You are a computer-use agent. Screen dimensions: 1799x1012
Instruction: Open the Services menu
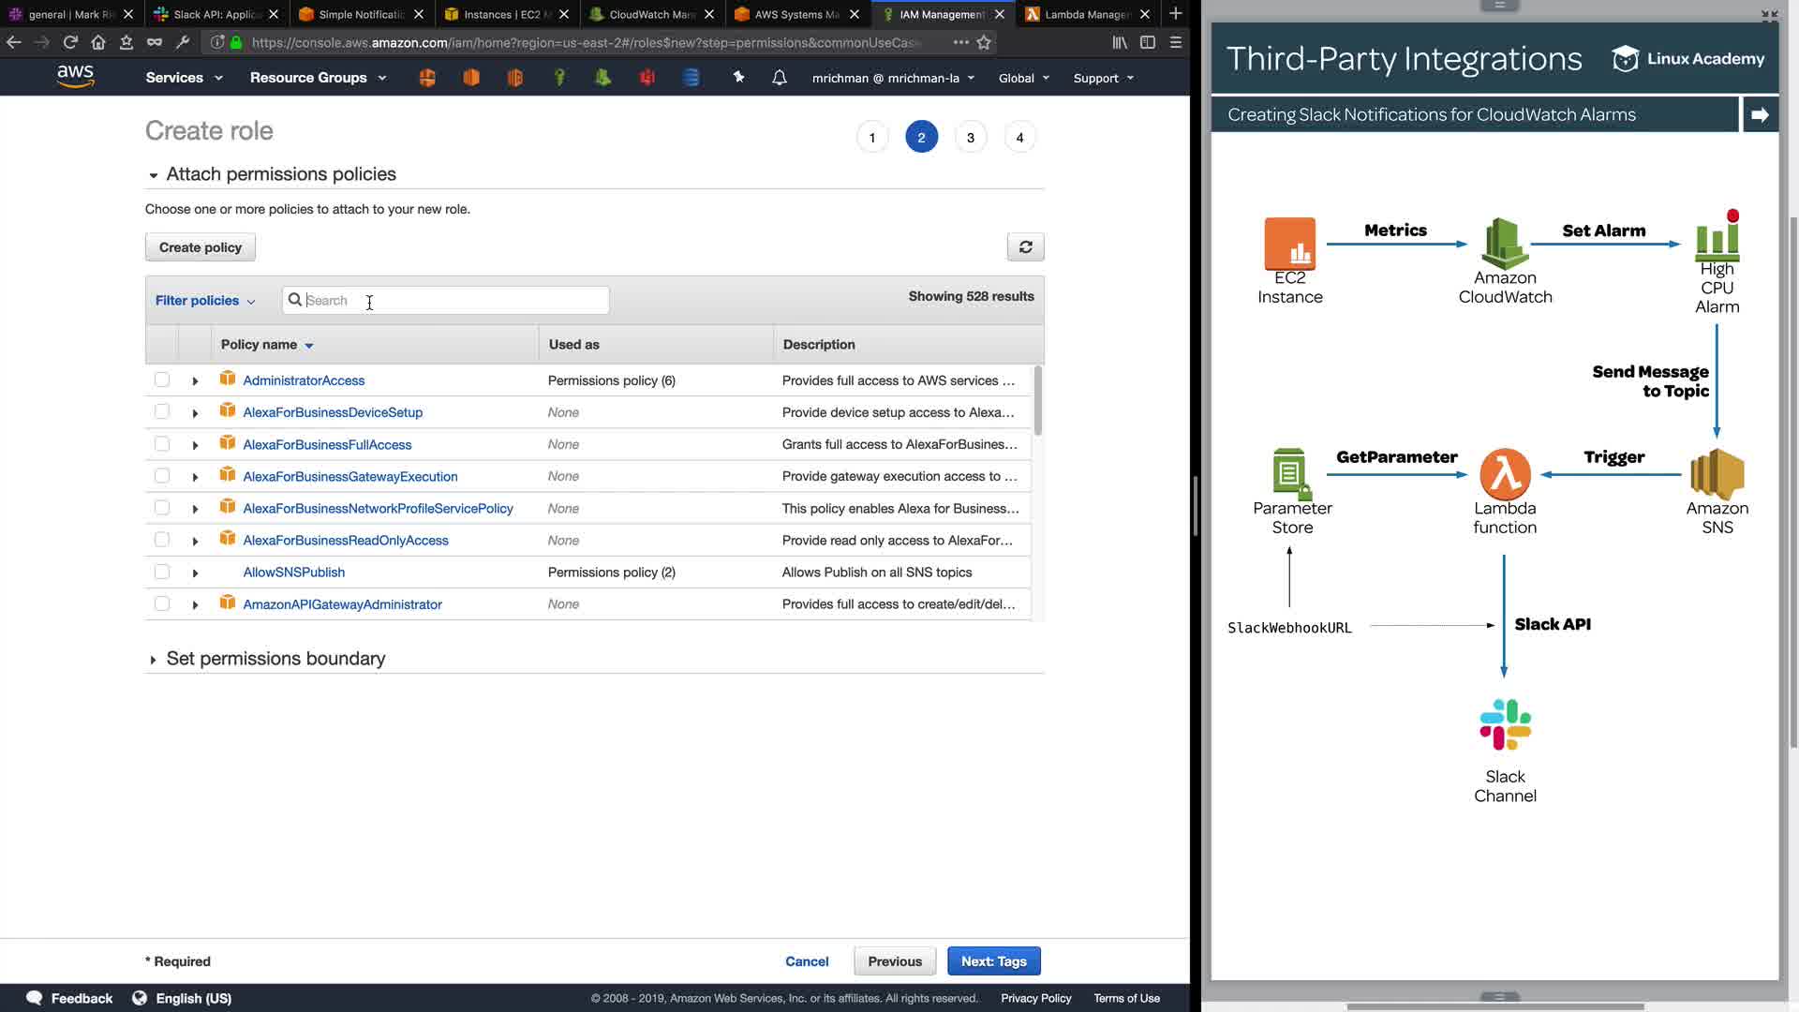184,78
